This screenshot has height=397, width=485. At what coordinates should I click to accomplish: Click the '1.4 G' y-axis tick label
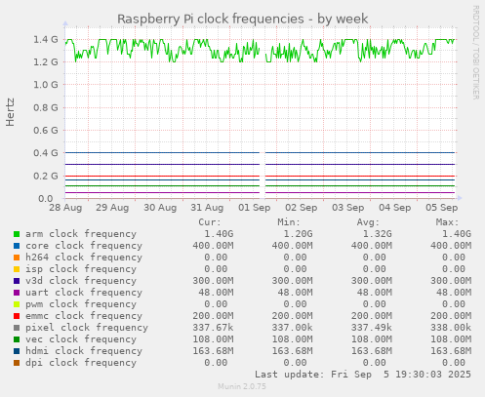pyautogui.click(x=46, y=40)
